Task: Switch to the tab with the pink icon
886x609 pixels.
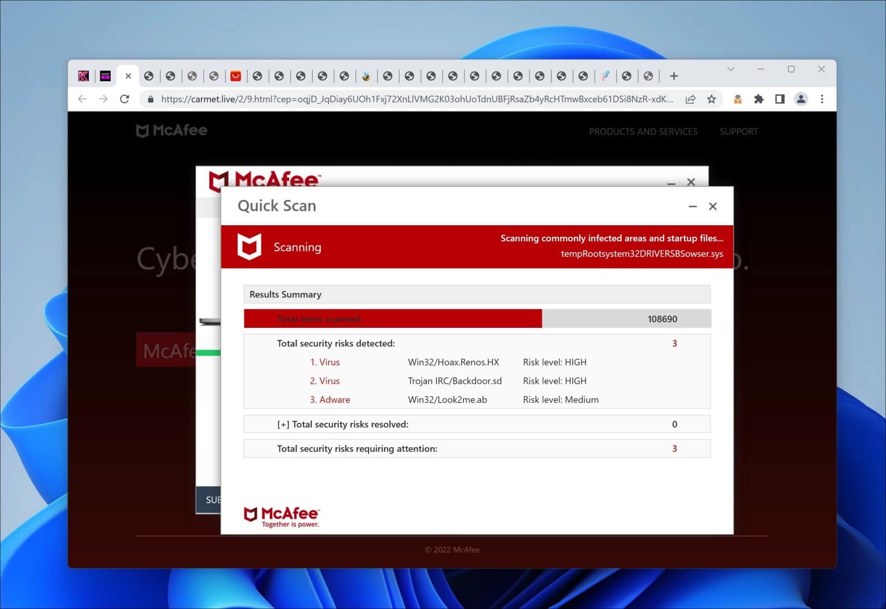Action: coord(605,76)
